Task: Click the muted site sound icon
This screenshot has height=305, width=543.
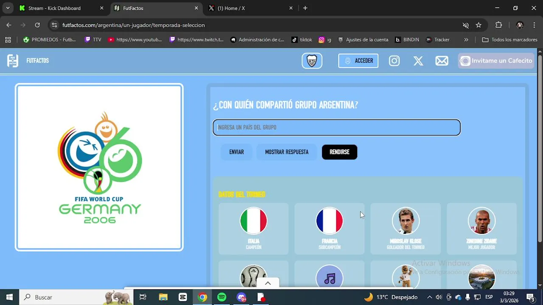Action: click(465, 25)
